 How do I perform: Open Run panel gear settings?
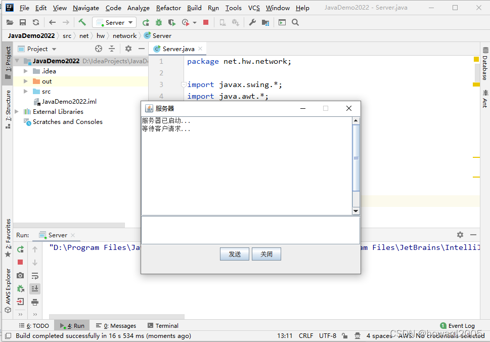(460, 234)
